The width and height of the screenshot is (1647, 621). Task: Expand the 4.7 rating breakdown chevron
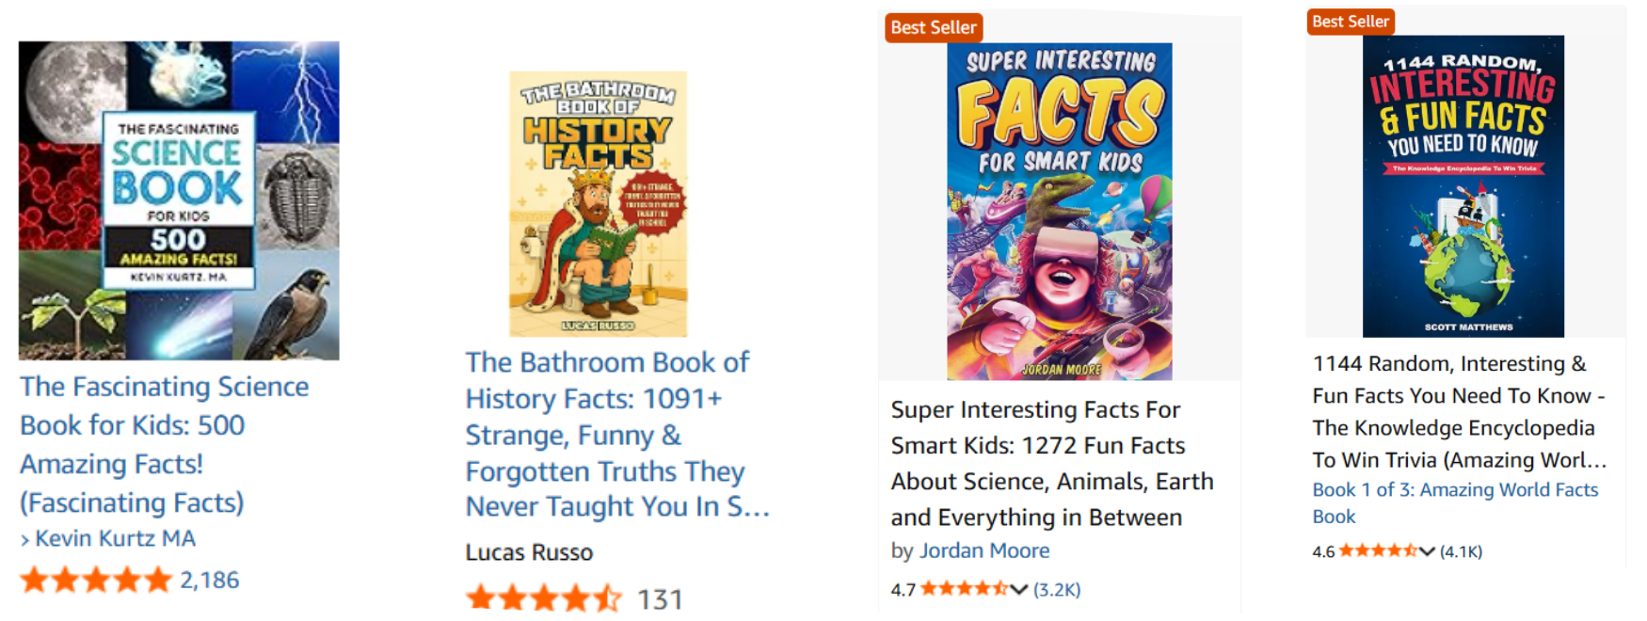click(1018, 590)
